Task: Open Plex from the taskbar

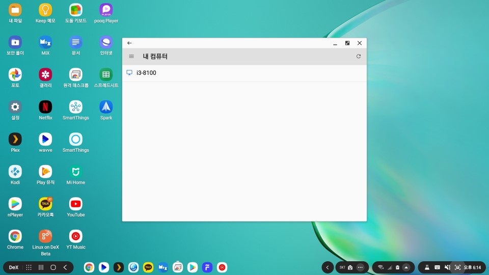Action: (119, 267)
